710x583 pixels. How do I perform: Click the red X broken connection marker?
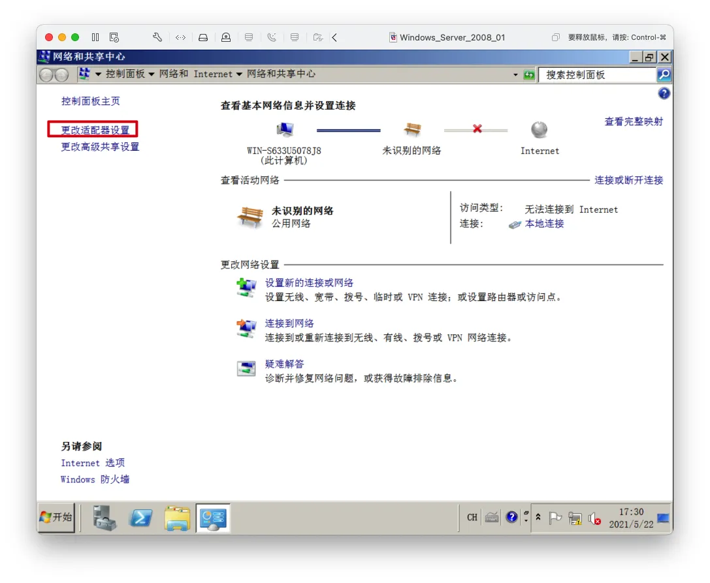click(x=477, y=129)
